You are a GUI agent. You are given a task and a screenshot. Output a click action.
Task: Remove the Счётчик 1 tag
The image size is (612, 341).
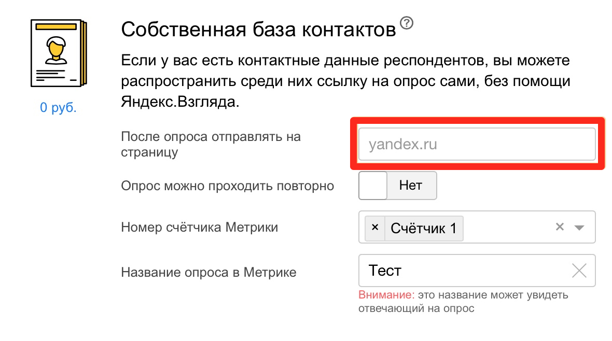tap(375, 228)
